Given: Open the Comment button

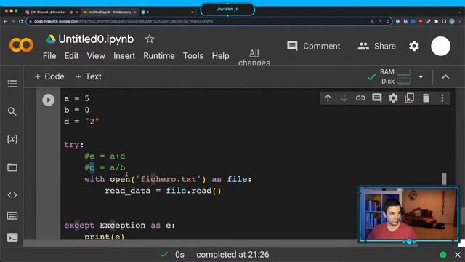Looking at the screenshot, I should point(313,46).
